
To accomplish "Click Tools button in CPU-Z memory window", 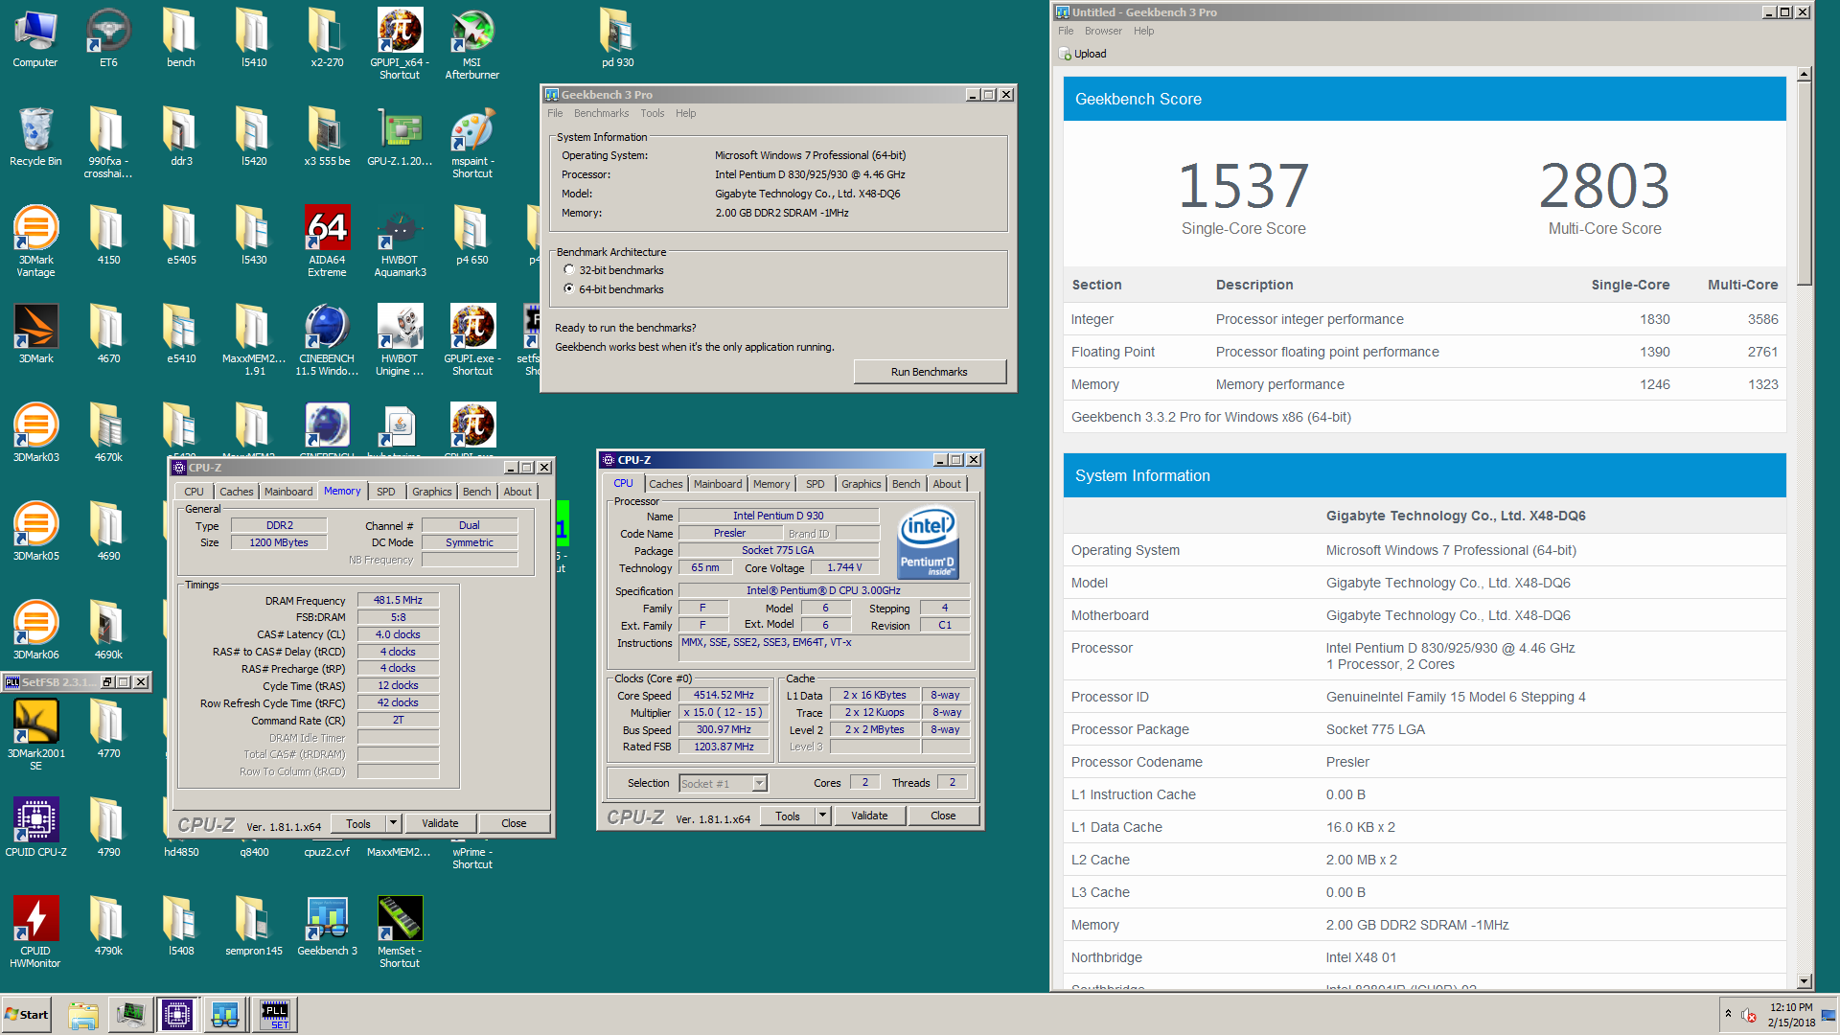I will (358, 823).
